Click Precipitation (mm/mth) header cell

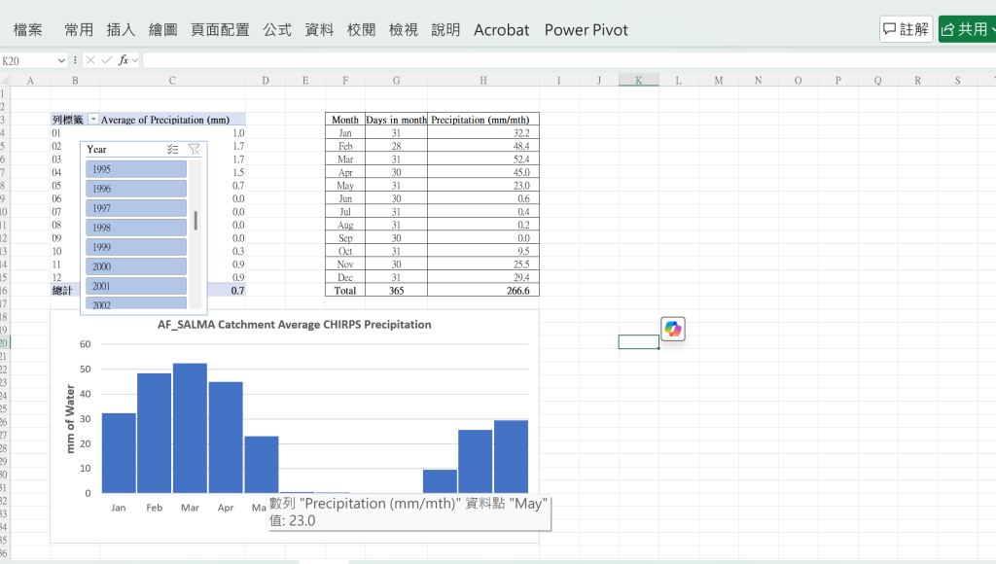pyautogui.click(x=483, y=120)
